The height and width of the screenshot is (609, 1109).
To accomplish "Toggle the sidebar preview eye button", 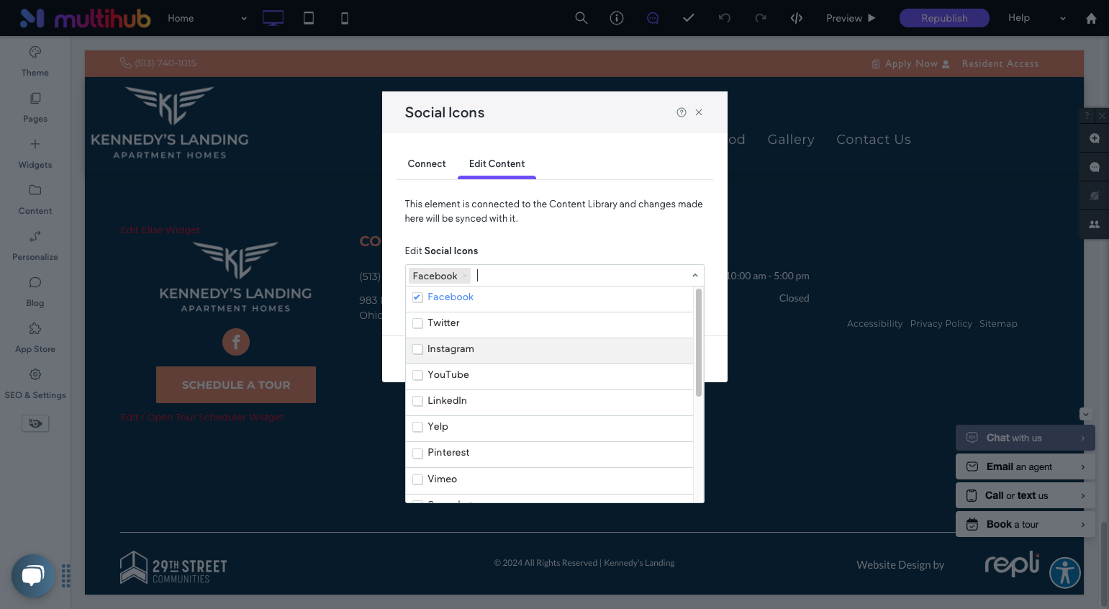I will (x=35, y=423).
